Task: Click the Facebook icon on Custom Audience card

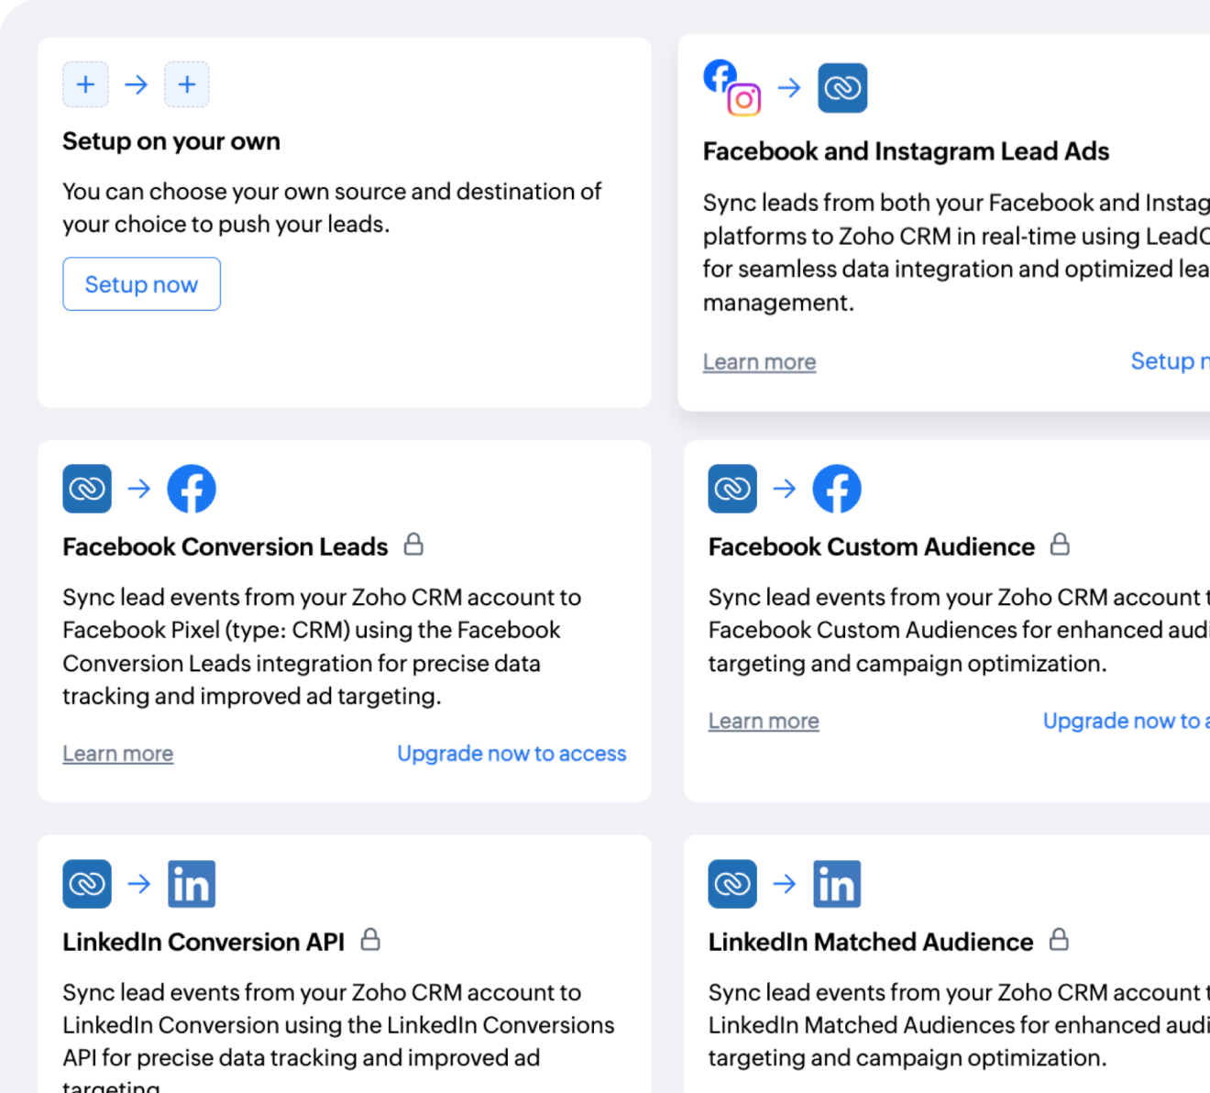Action: point(837,488)
